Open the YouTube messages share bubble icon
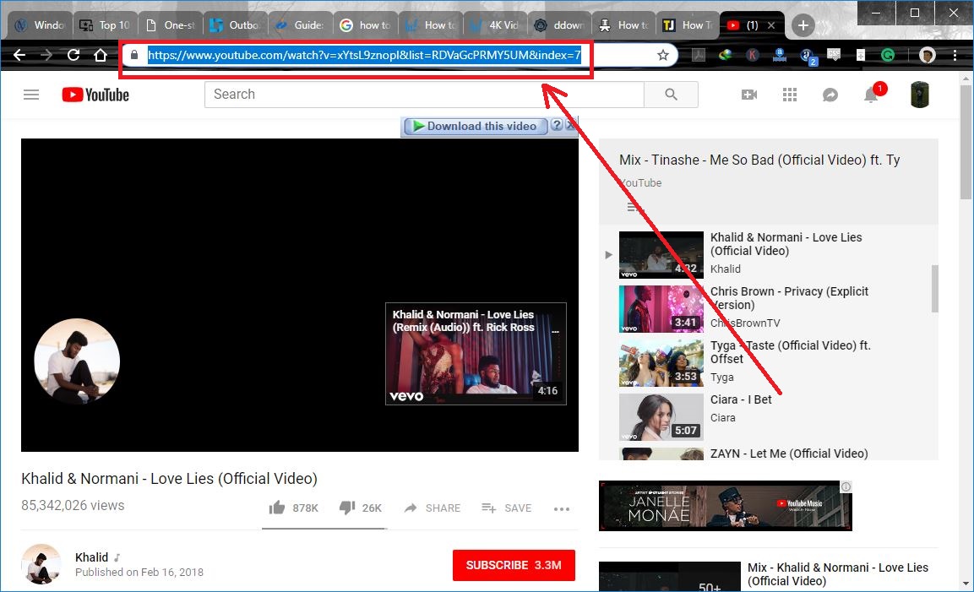The image size is (974, 592). 830,95
